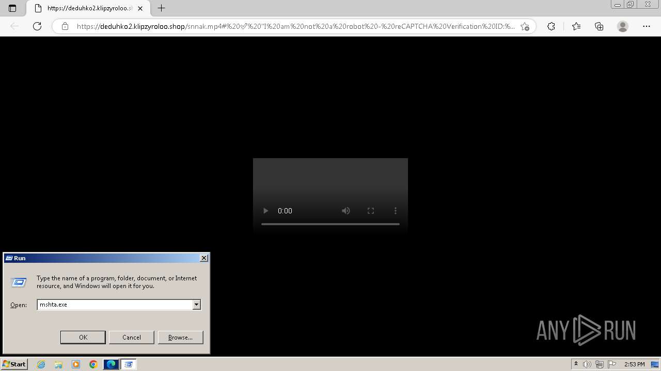Open a new browser tab
Viewport: 661px width, 371px height.
[x=162, y=8]
